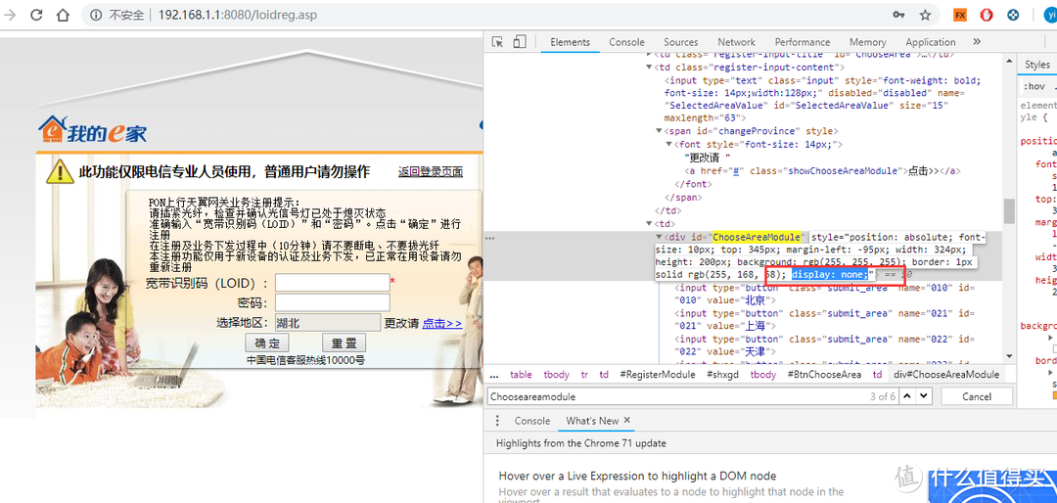Click the warning triangle icon
The height and width of the screenshot is (503, 1057).
[x=60, y=171]
